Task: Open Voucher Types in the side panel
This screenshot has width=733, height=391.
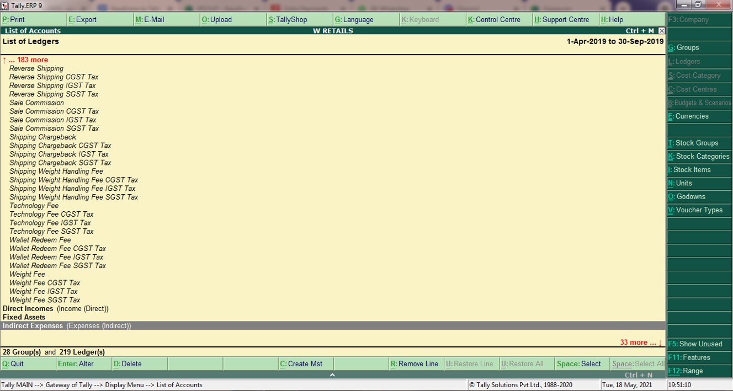Action: [699, 210]
